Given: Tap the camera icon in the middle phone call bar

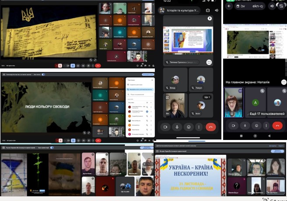Looking at the screenshot, I should pos(166,127).
